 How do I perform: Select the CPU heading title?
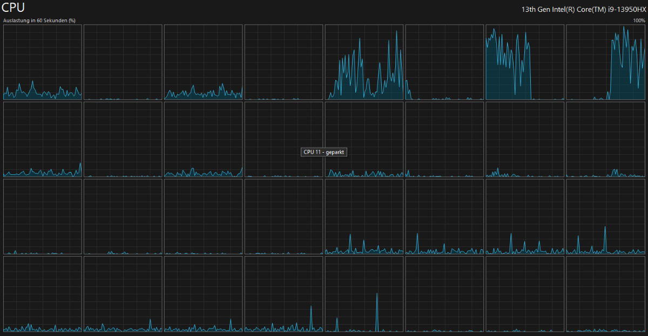13,8
